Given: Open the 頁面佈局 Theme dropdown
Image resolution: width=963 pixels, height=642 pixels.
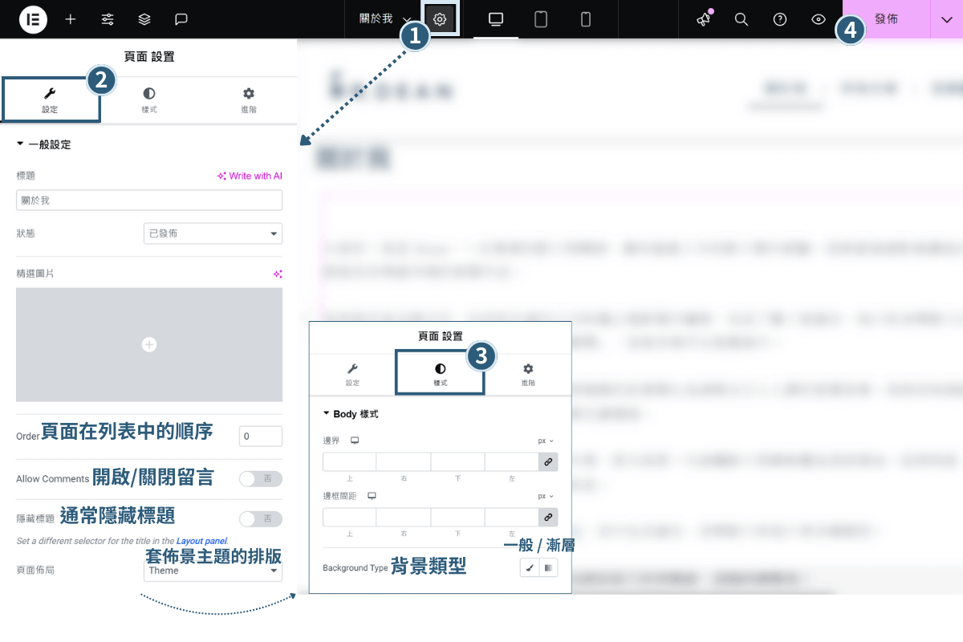Looking at the screenshot, I should 212,570.
